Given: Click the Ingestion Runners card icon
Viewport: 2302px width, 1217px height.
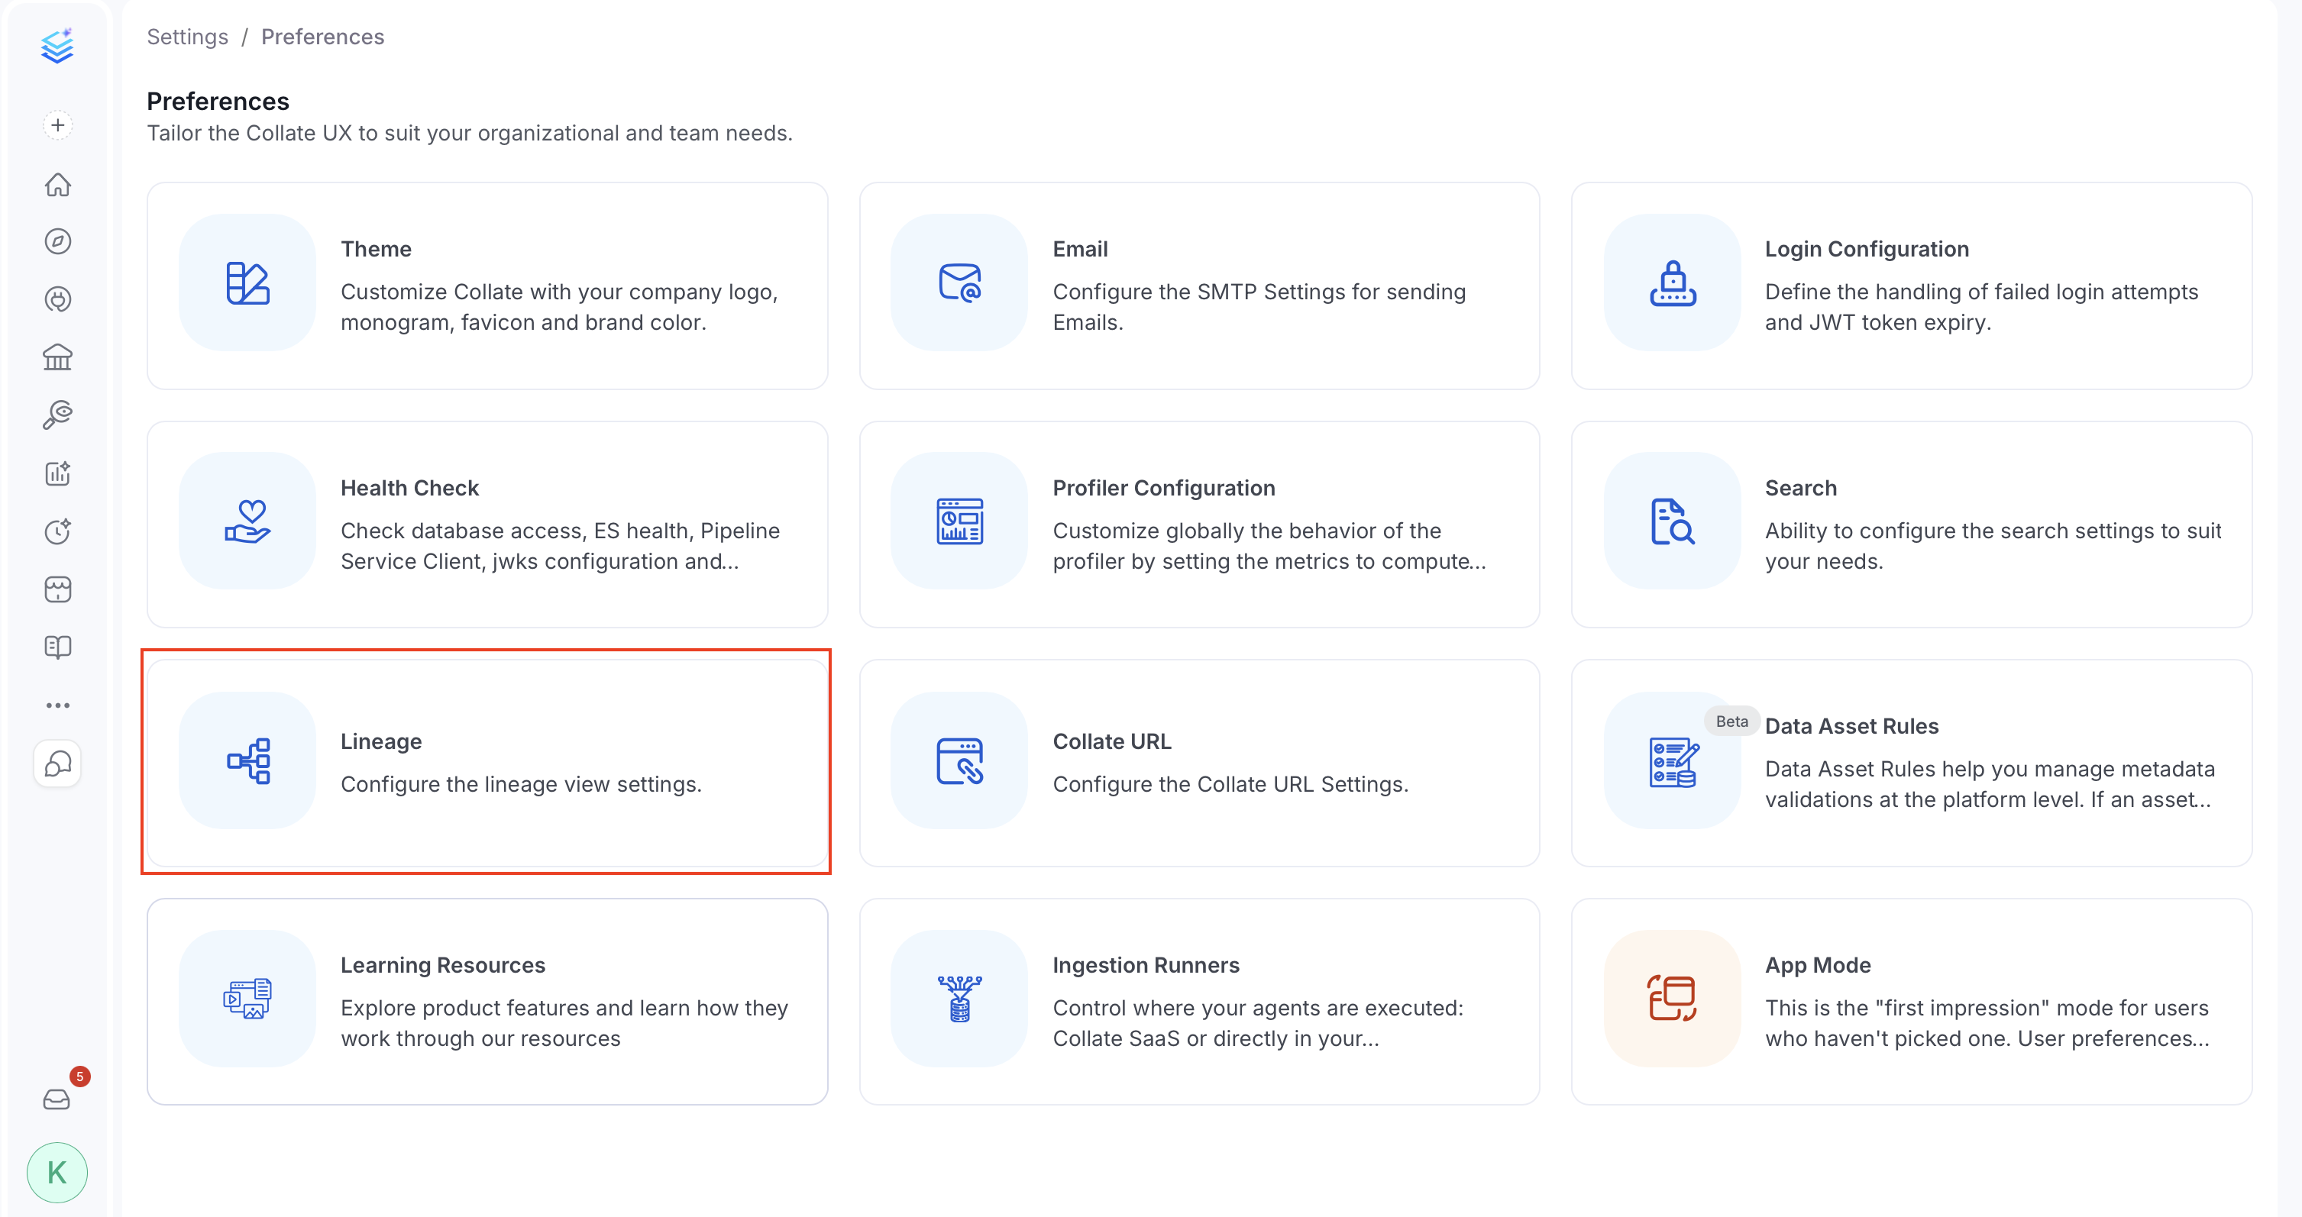Looking at the screenshot, I should 960,999.
